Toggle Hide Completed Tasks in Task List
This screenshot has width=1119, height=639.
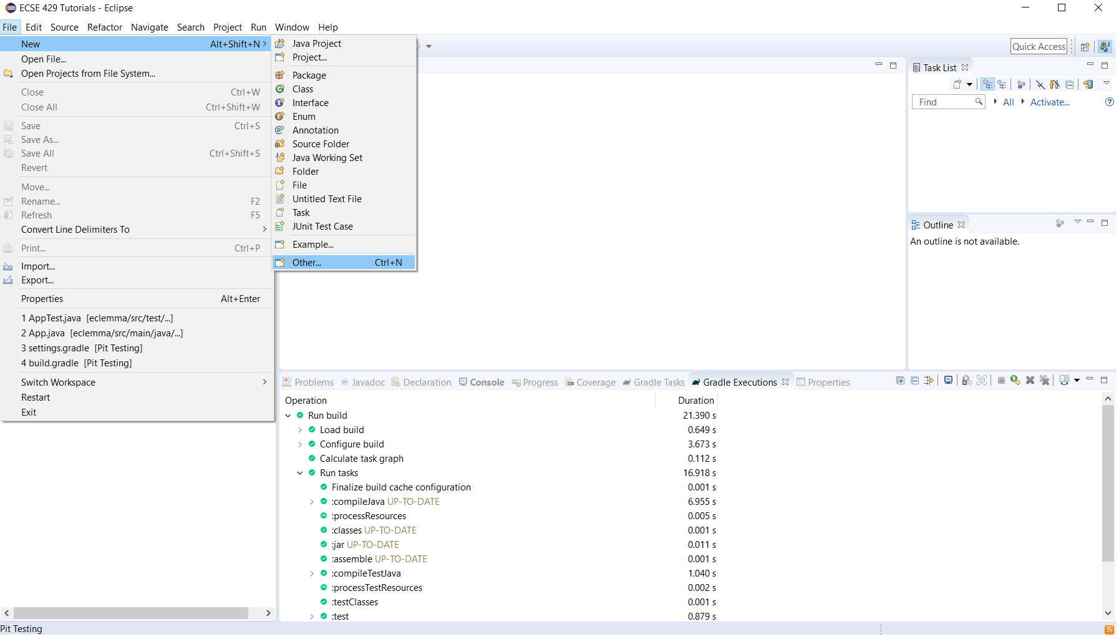1040,85
